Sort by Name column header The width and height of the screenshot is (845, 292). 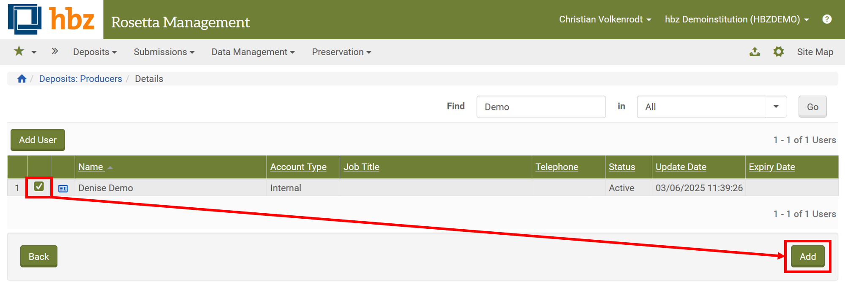point(91,167)
